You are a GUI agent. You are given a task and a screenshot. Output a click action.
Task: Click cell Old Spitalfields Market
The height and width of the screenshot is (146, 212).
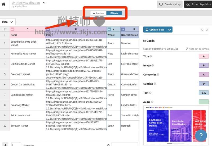coord(28,64)
